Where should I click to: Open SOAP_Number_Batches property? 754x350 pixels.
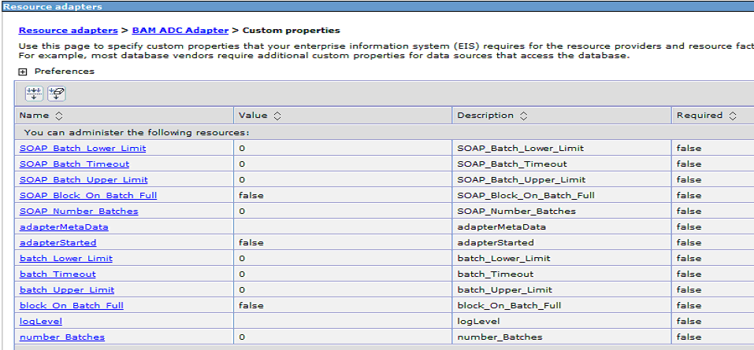(79, 212)
